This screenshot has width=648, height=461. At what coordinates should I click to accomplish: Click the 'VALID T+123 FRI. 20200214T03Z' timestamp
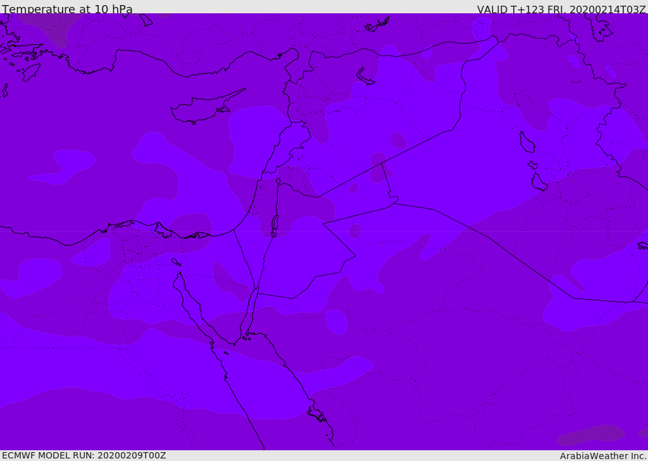pos(561,9)
